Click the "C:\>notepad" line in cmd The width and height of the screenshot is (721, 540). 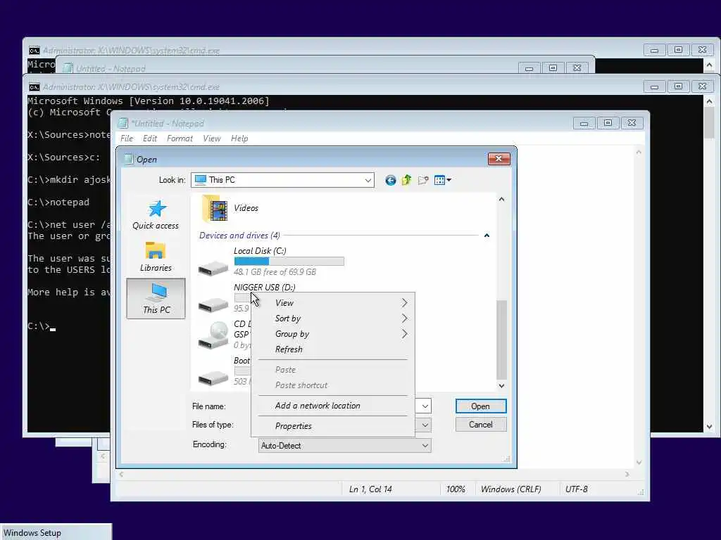pyautogui.click(x=58, y=202)
